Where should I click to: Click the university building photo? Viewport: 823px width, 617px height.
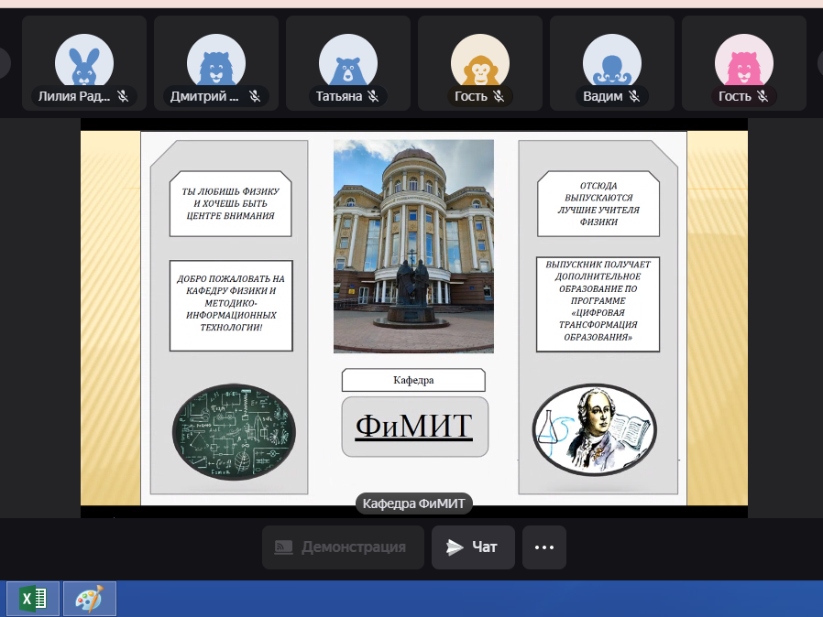413,245
